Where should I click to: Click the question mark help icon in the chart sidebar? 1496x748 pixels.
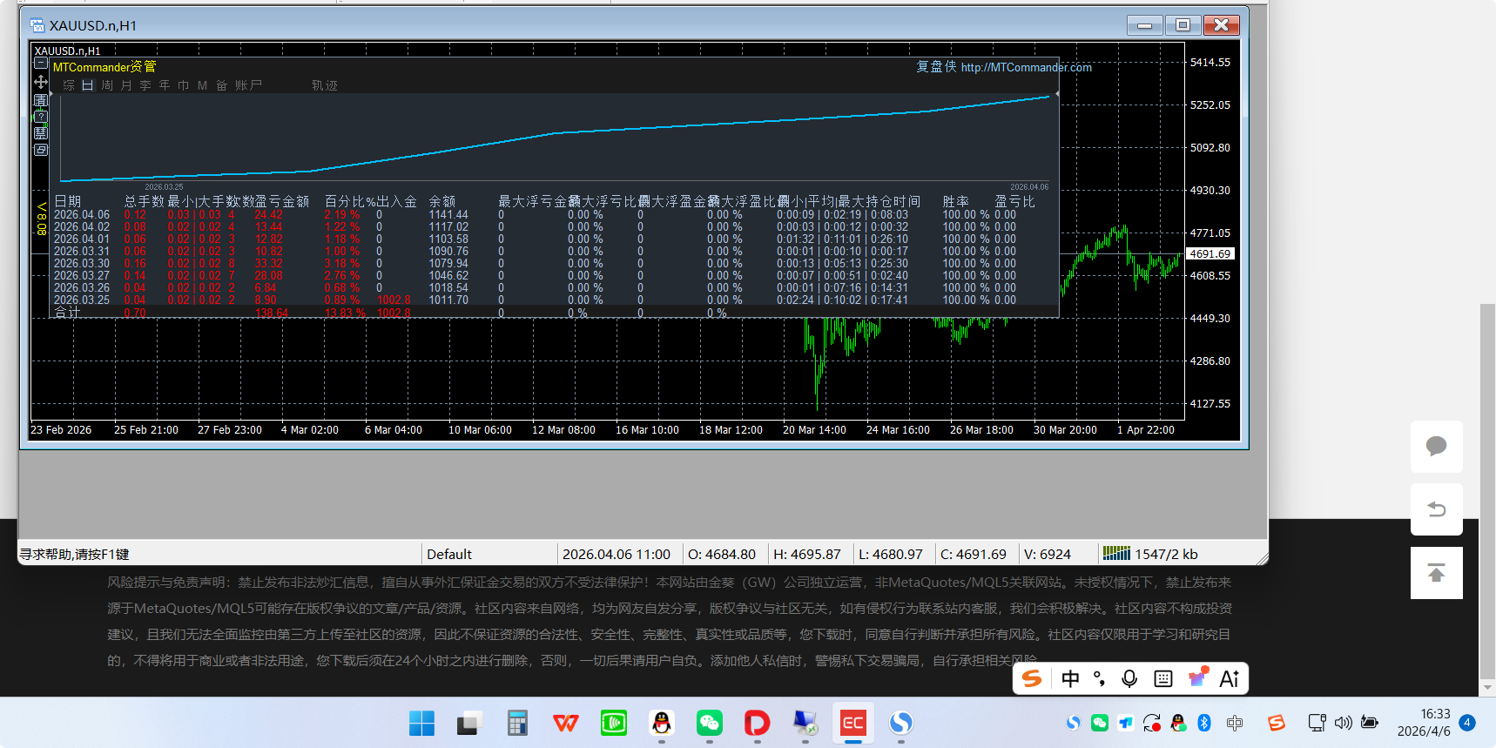[x=41, y=117]
